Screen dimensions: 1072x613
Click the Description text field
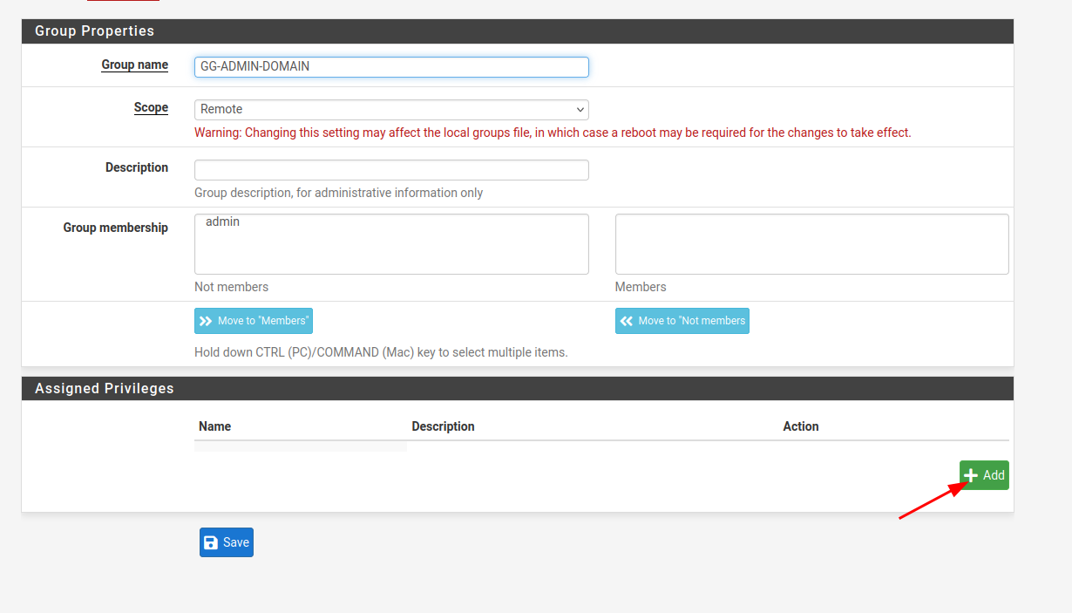click(x=391, y=170)
